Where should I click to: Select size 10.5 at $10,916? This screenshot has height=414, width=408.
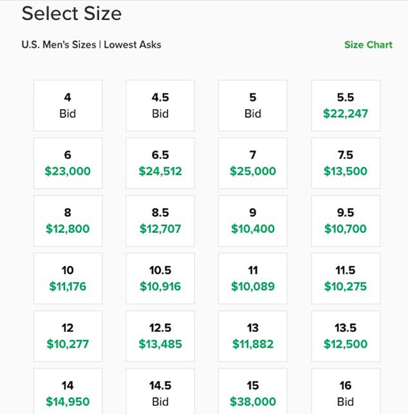coord(160,279)
